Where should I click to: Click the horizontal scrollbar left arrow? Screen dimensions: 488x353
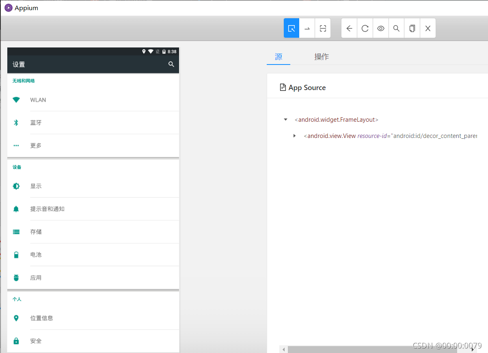[283, 349]
